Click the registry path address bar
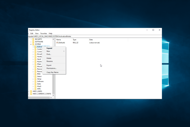This screenshot has width=190, height=127. [x=95, y=36]
